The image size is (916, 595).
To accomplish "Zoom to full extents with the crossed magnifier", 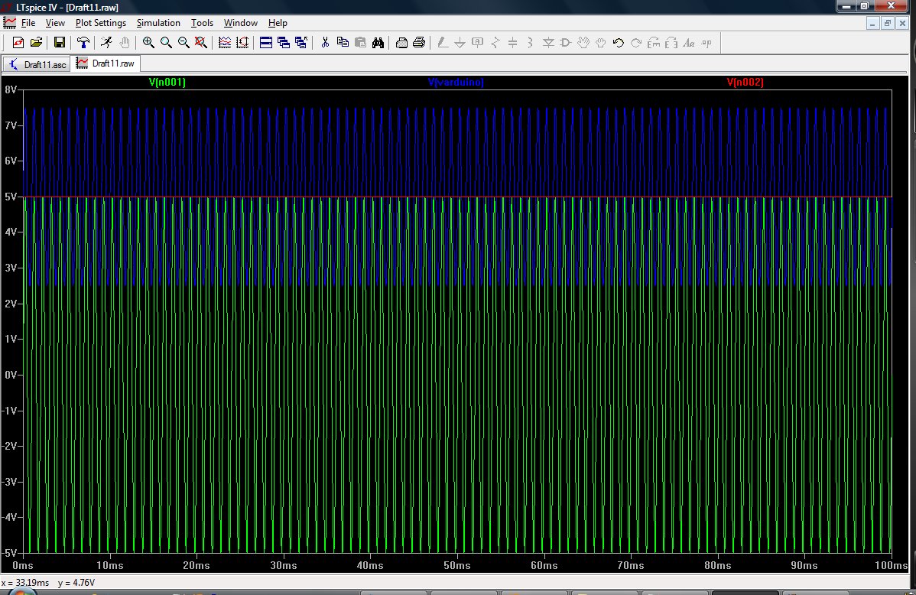I will click(x=201, y=43).
